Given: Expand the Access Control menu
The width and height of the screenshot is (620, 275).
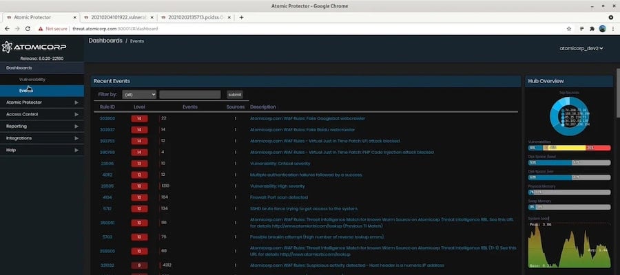Looking at the screenshot, I should 42,114.
